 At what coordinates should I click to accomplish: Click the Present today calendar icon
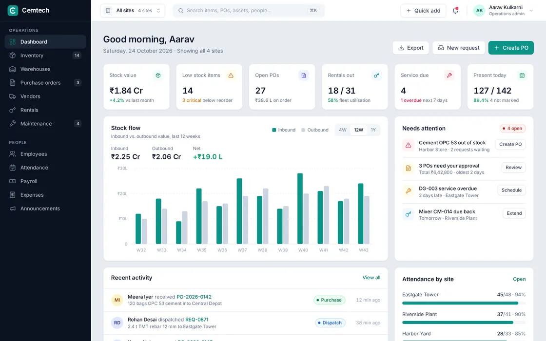[x=522, y=75]
